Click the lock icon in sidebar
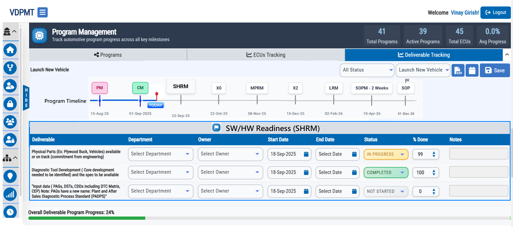The width and height of the screenshot is (513, 227). point(10,104)
